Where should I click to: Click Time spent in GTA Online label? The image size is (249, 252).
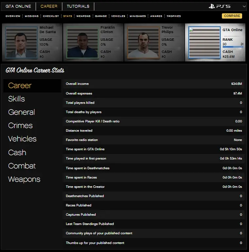(x=85, y=149)
